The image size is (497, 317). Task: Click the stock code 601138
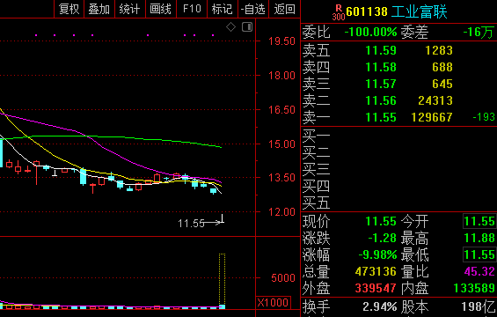click(367, 12)
